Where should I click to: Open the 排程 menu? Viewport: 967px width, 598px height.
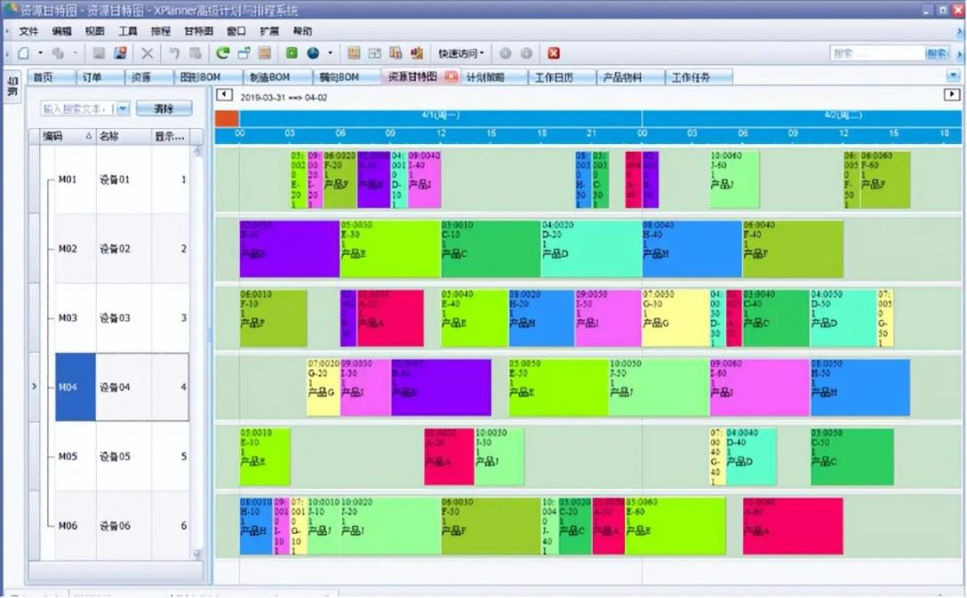click(160, 31)
